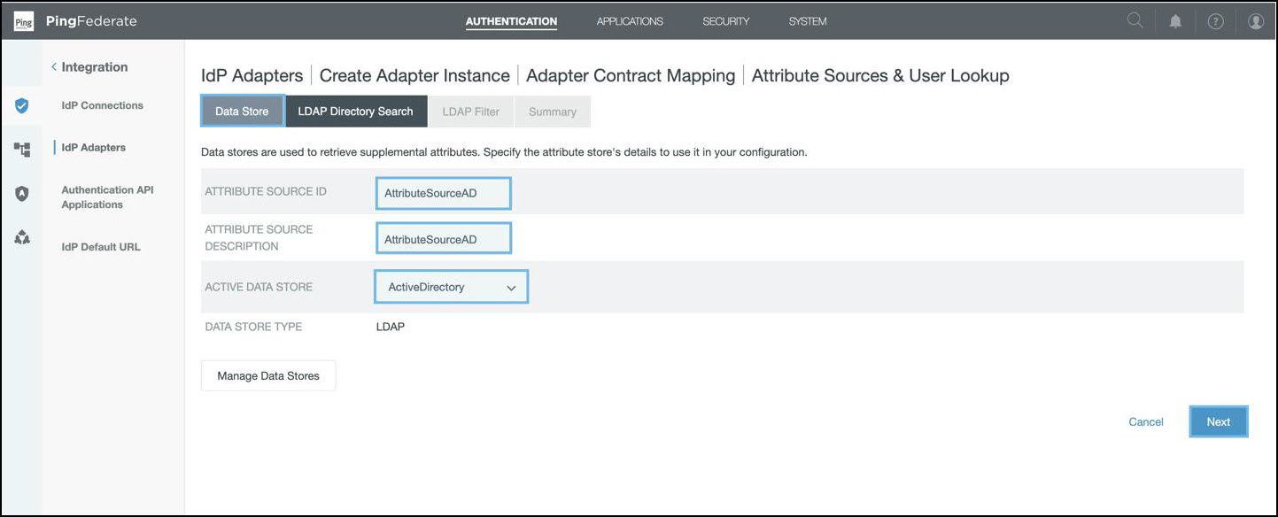Go back using the Integration chevron
The height and width of the screenshot is (517, 1278).
tap(54, 67)
